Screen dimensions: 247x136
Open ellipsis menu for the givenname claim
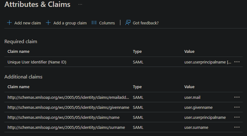(237, 107)
